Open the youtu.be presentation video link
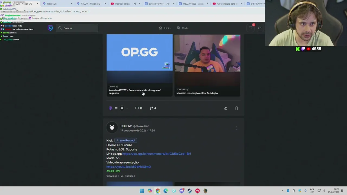 128,167
